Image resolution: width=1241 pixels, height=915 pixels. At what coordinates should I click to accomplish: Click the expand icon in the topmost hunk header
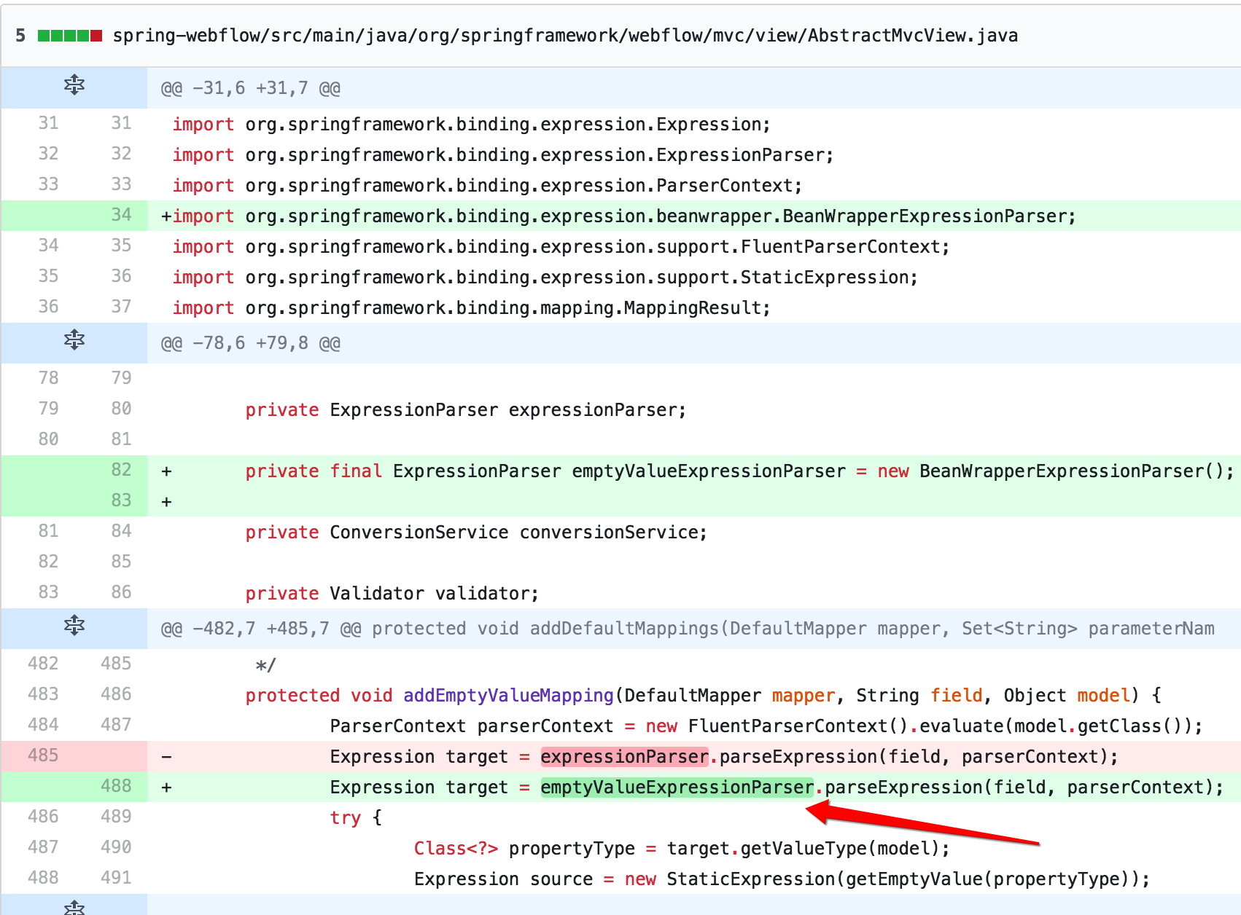tap(73, 87)
